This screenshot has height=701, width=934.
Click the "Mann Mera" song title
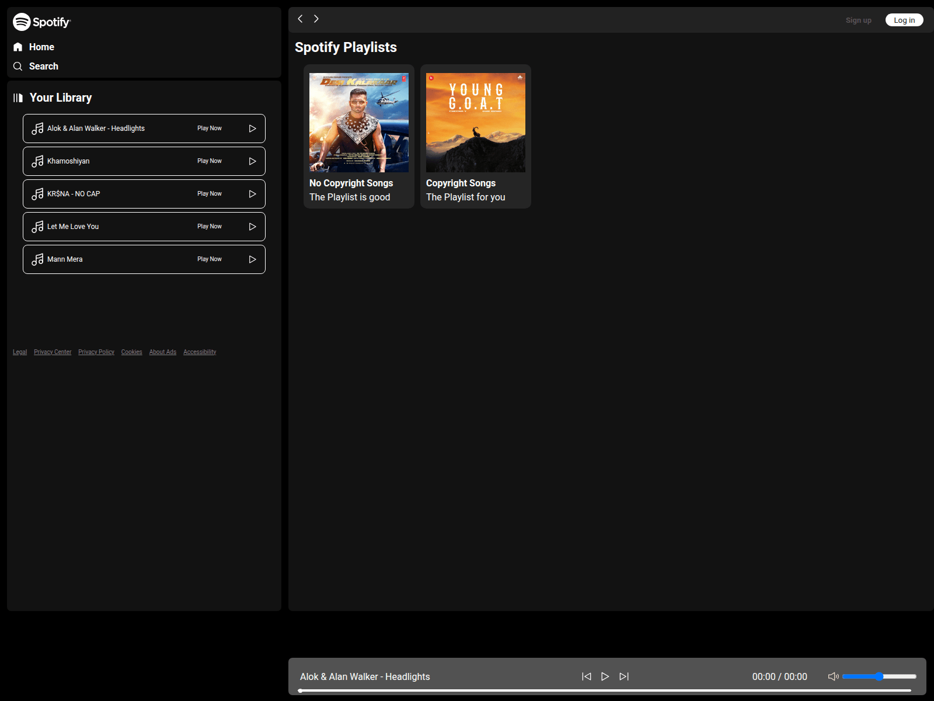click(65, 259)
